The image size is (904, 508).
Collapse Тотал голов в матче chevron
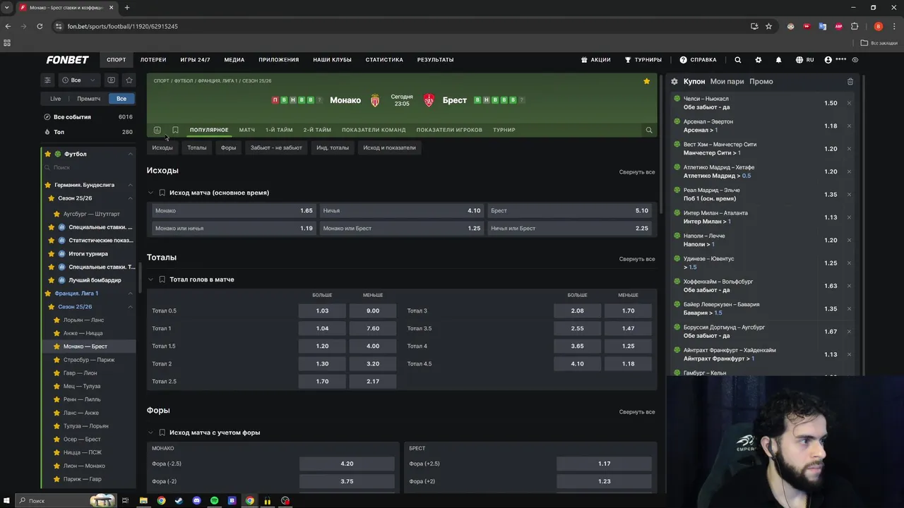[150, 279]
